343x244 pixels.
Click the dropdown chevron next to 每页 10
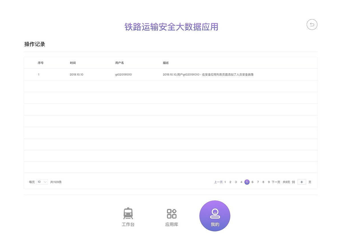[46, 182]
